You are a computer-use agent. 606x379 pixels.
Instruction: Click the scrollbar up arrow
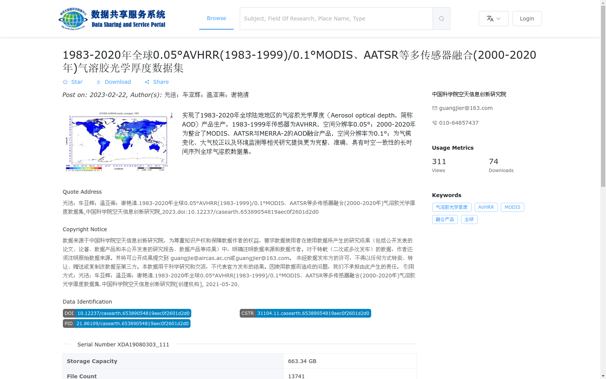pyautogui.click(x=603, y=3)
